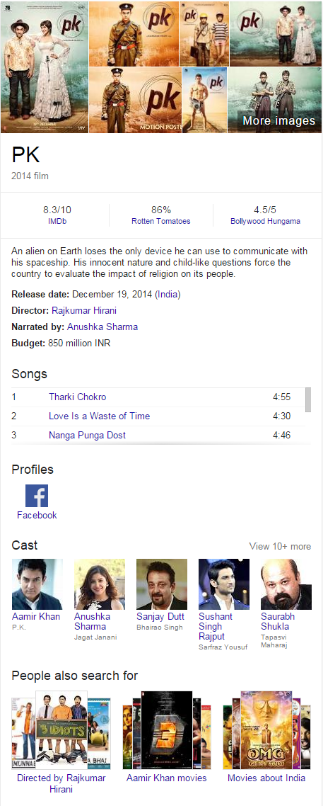
Task: Select the Sarfraz Yousuf role text
Action: (223, 647)
